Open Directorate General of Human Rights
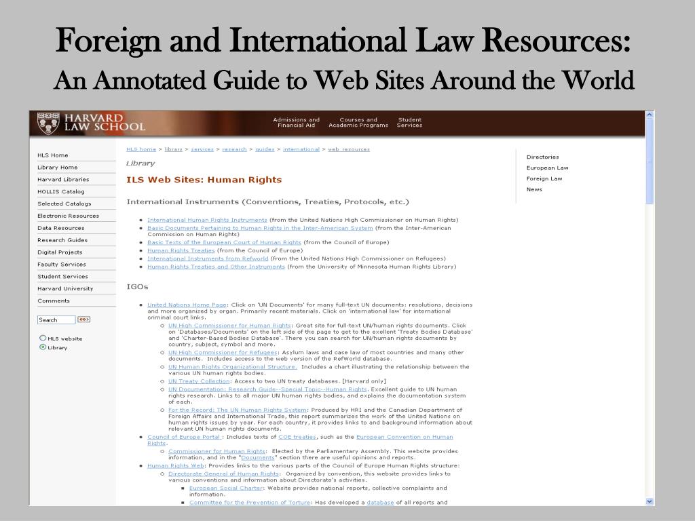The width and height of the screenshot is (695, 521). click(224, 474)
